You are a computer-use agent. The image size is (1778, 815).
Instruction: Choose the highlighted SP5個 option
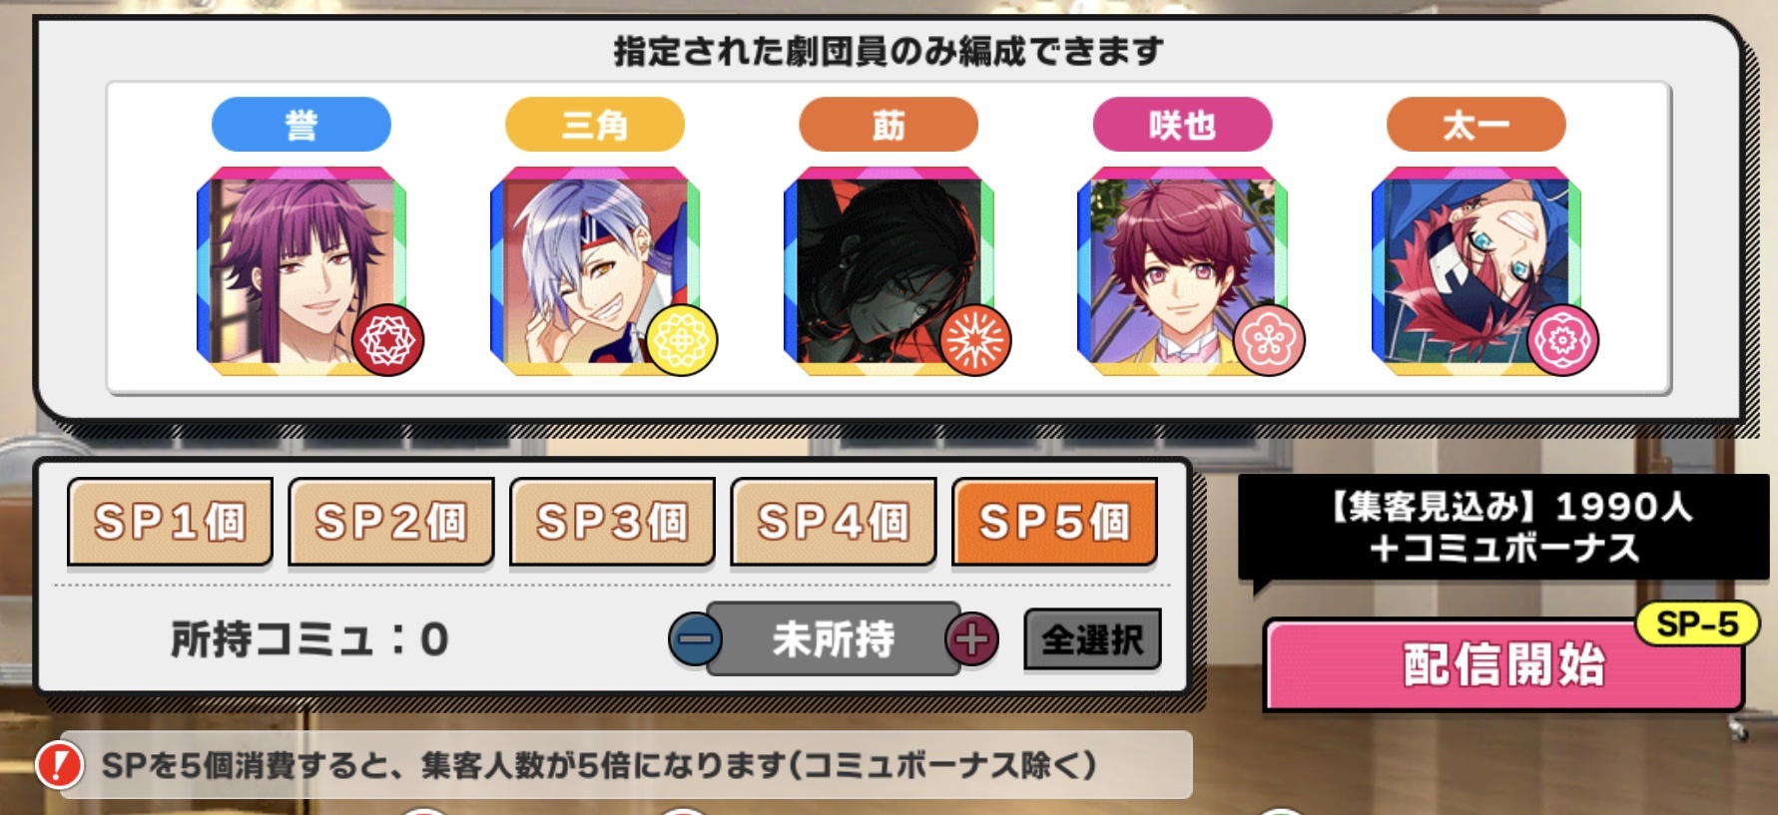click(1055, 521)
